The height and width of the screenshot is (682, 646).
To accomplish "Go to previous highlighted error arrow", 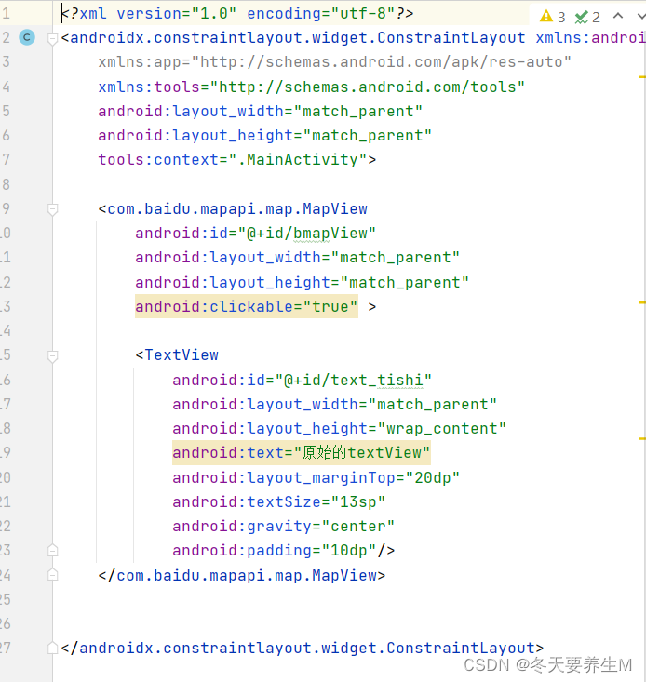I will 618,16.
